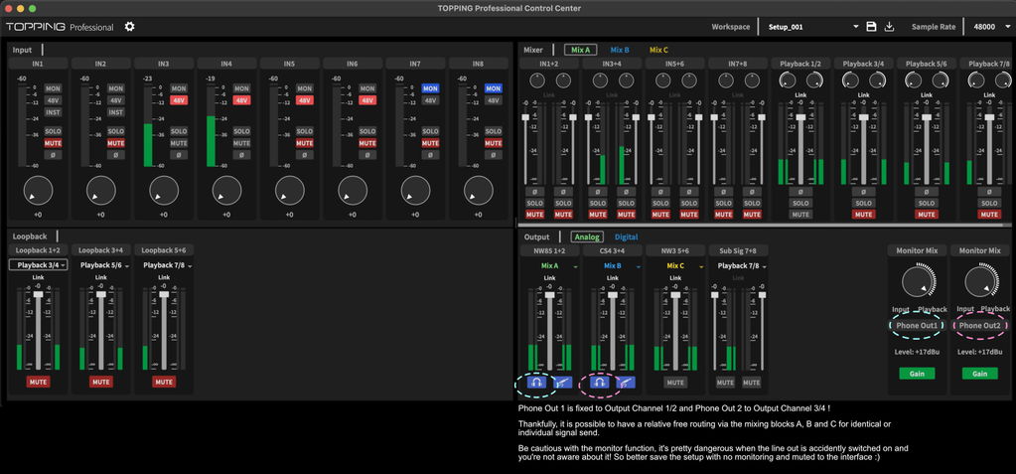Click the IN4 gain knob
This screenshot has height=474, width=1016.
click(226, 191)
